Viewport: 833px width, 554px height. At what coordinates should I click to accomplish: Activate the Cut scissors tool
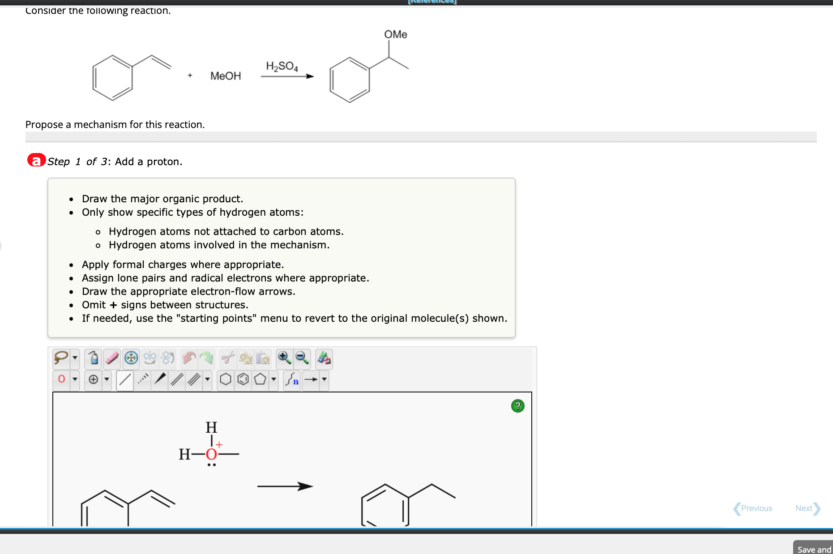pos(228,358)
